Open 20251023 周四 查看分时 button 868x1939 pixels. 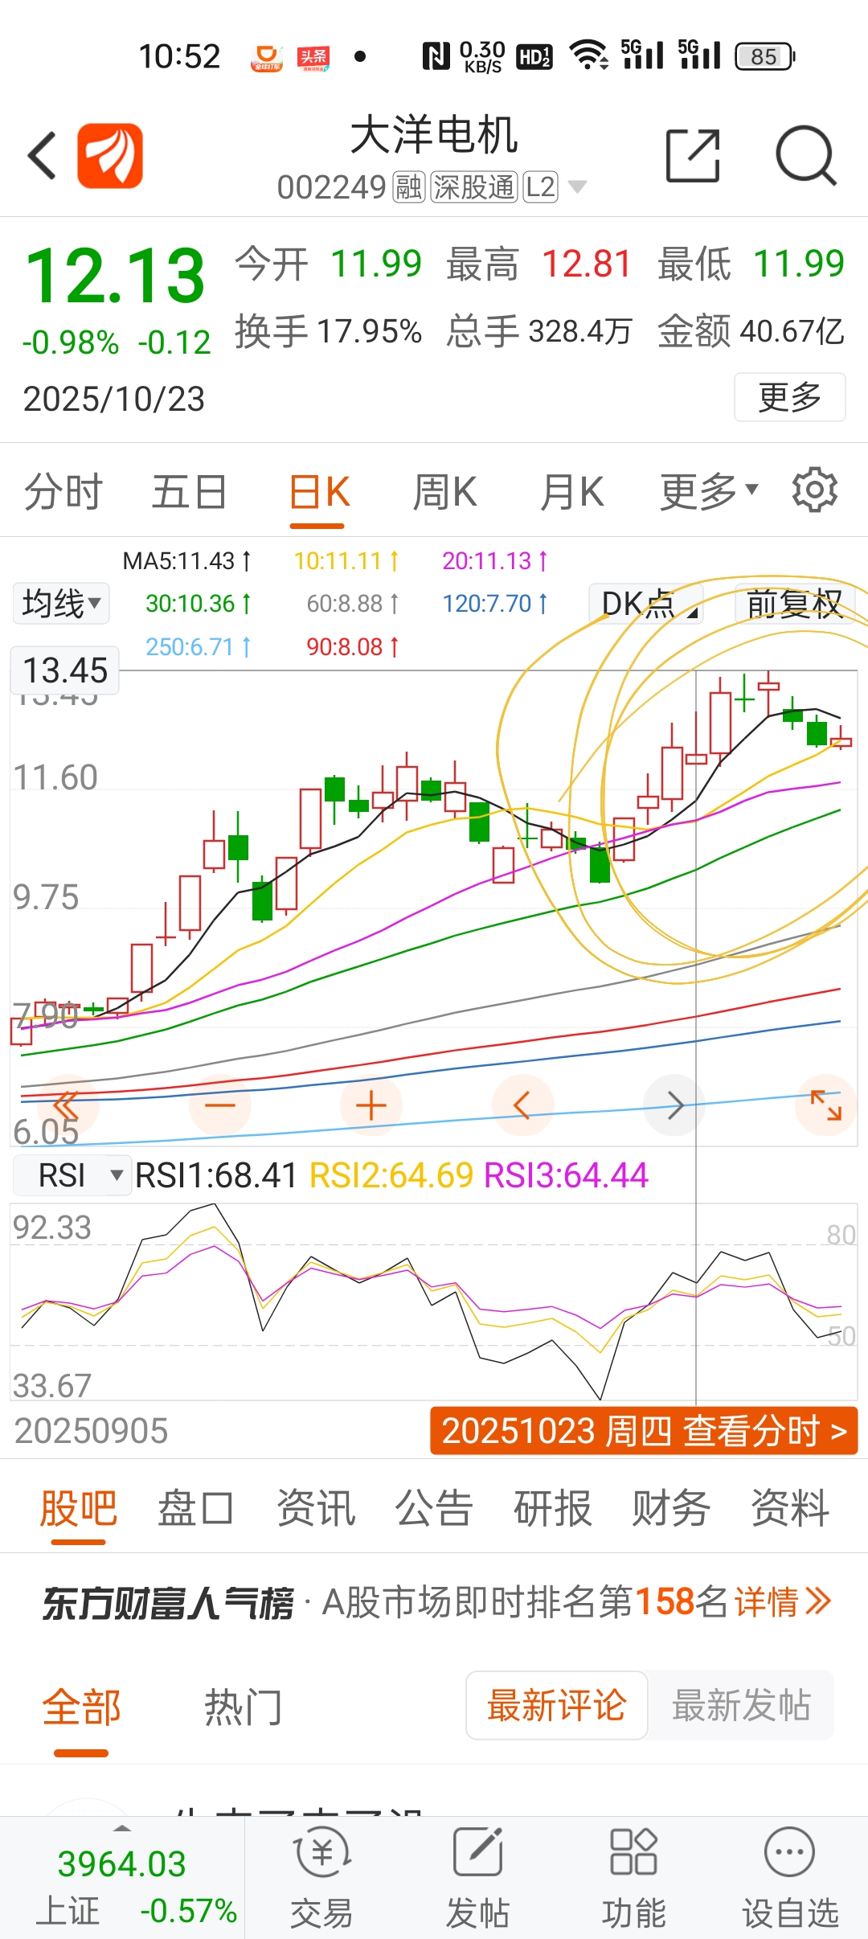pyautogui.click(x=644, y=1431)
